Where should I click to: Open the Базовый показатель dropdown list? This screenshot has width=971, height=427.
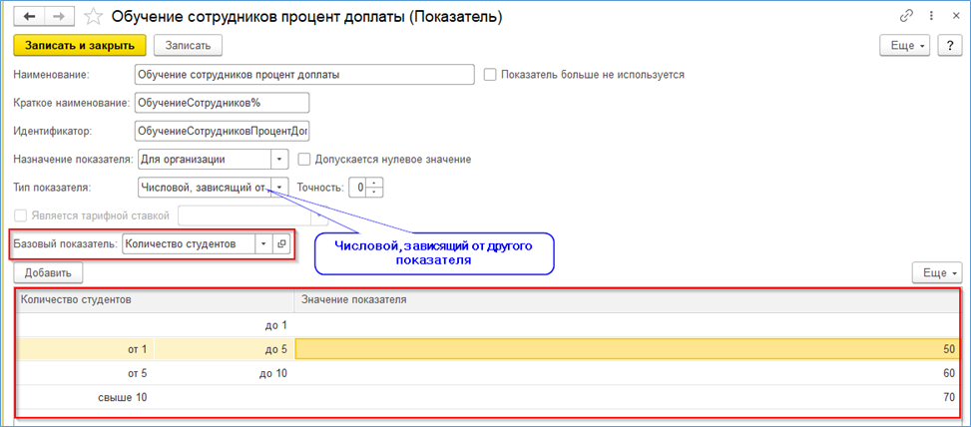(263, 244)
